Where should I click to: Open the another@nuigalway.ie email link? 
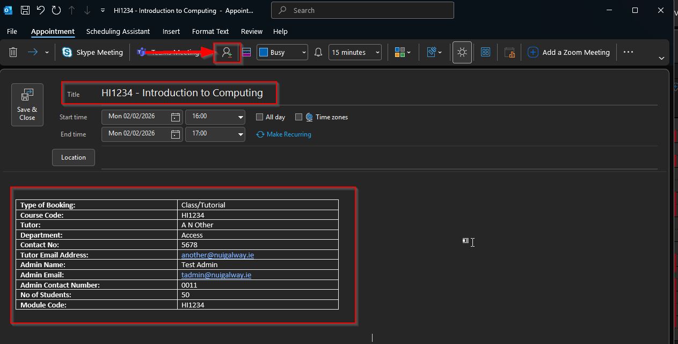[x=217, y=255]
